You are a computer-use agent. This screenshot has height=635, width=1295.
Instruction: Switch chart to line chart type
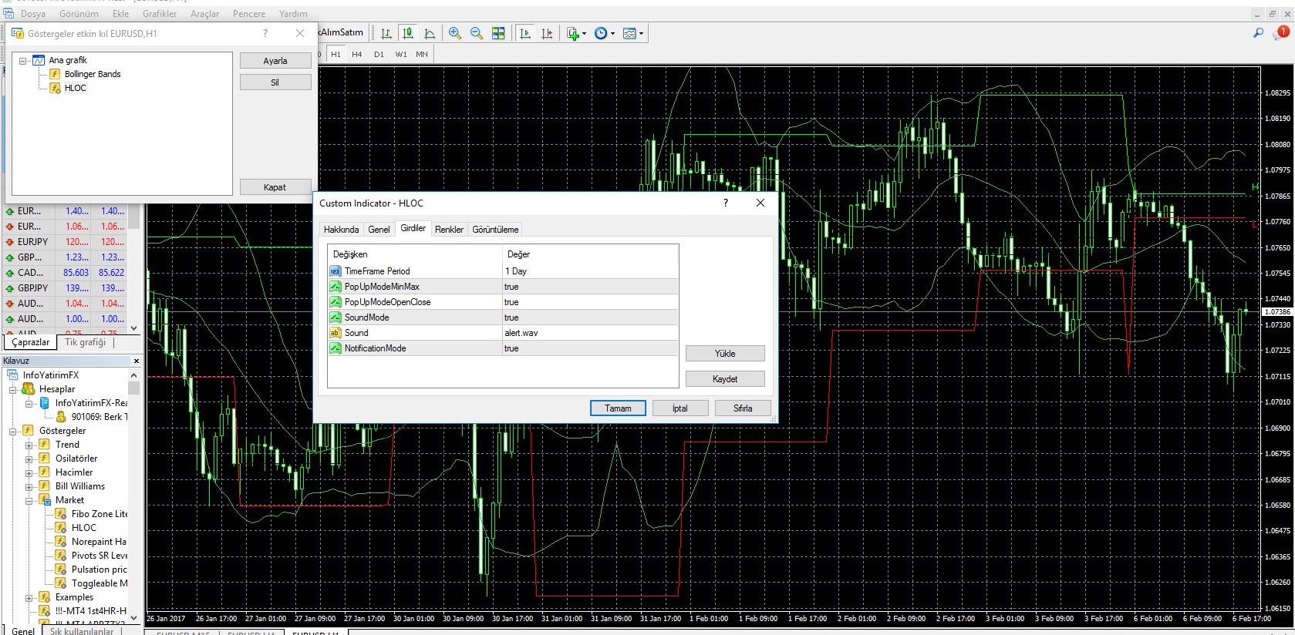(430, 33)
